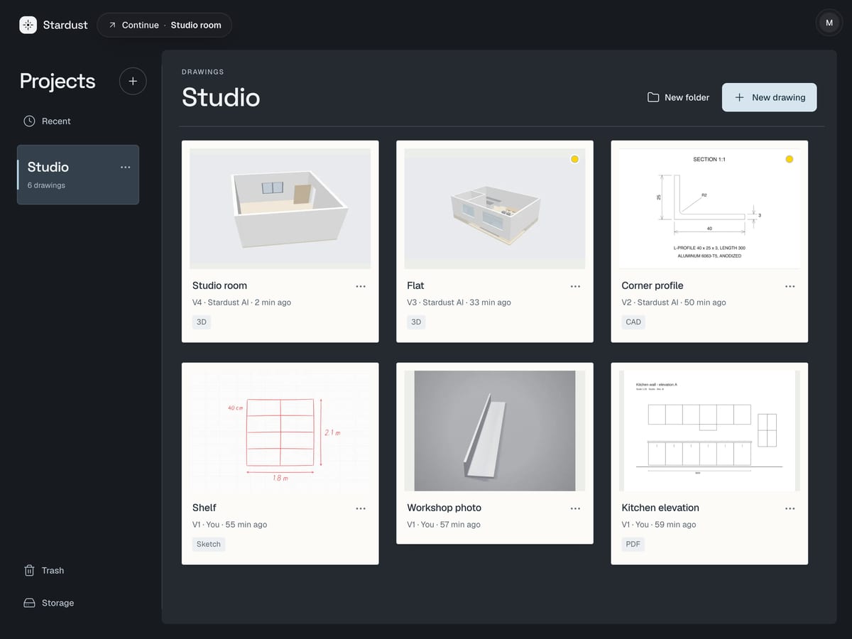This screenshot has width=852, height=639.
Task: Click the Flat card title
Action: click(x=415, y=285)
